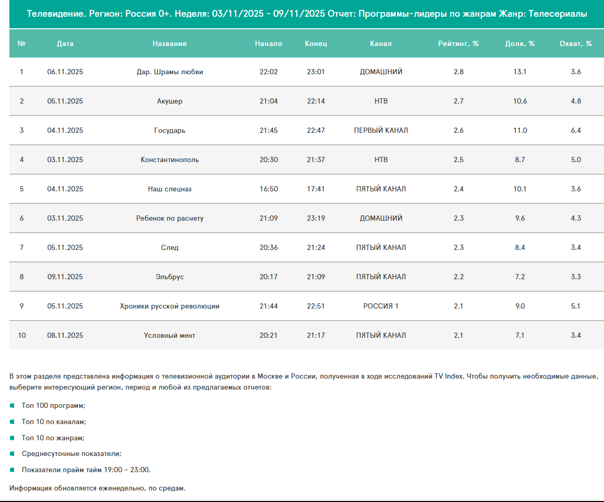The image size is (604, 502).
Task: Click the report title header banner
Action: [307, 14]
